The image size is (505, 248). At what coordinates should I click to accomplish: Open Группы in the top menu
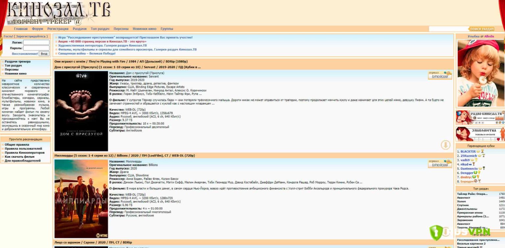[167, 29]
